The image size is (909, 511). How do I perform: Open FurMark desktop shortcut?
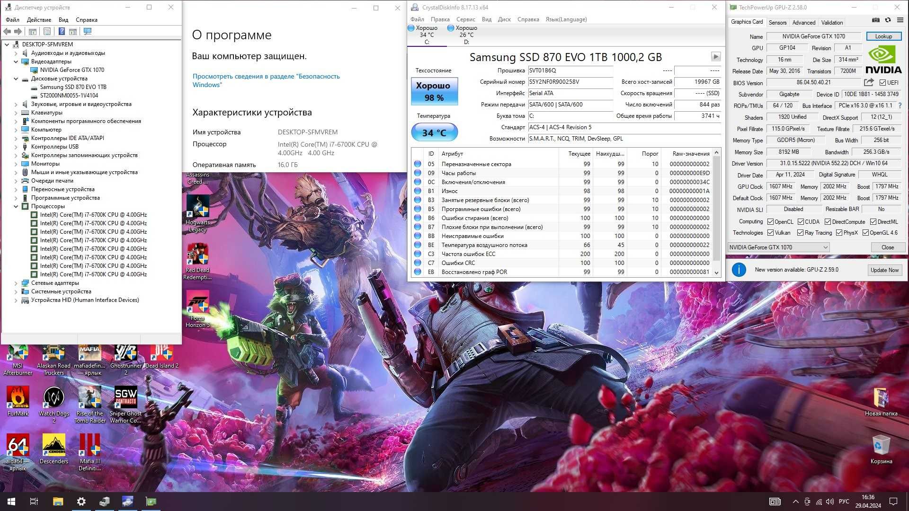(18, 401)
